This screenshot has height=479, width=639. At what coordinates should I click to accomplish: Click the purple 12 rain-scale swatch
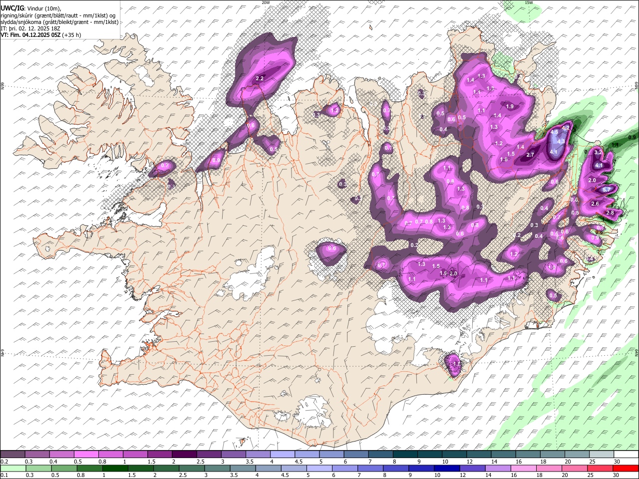click(x=472, y=469)
